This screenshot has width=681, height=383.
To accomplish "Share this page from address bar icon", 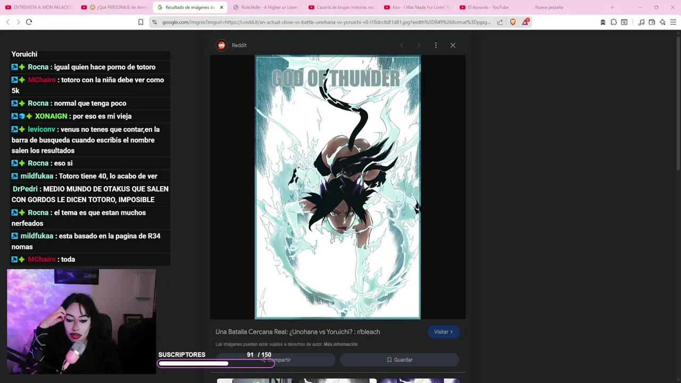I will 500,22.
